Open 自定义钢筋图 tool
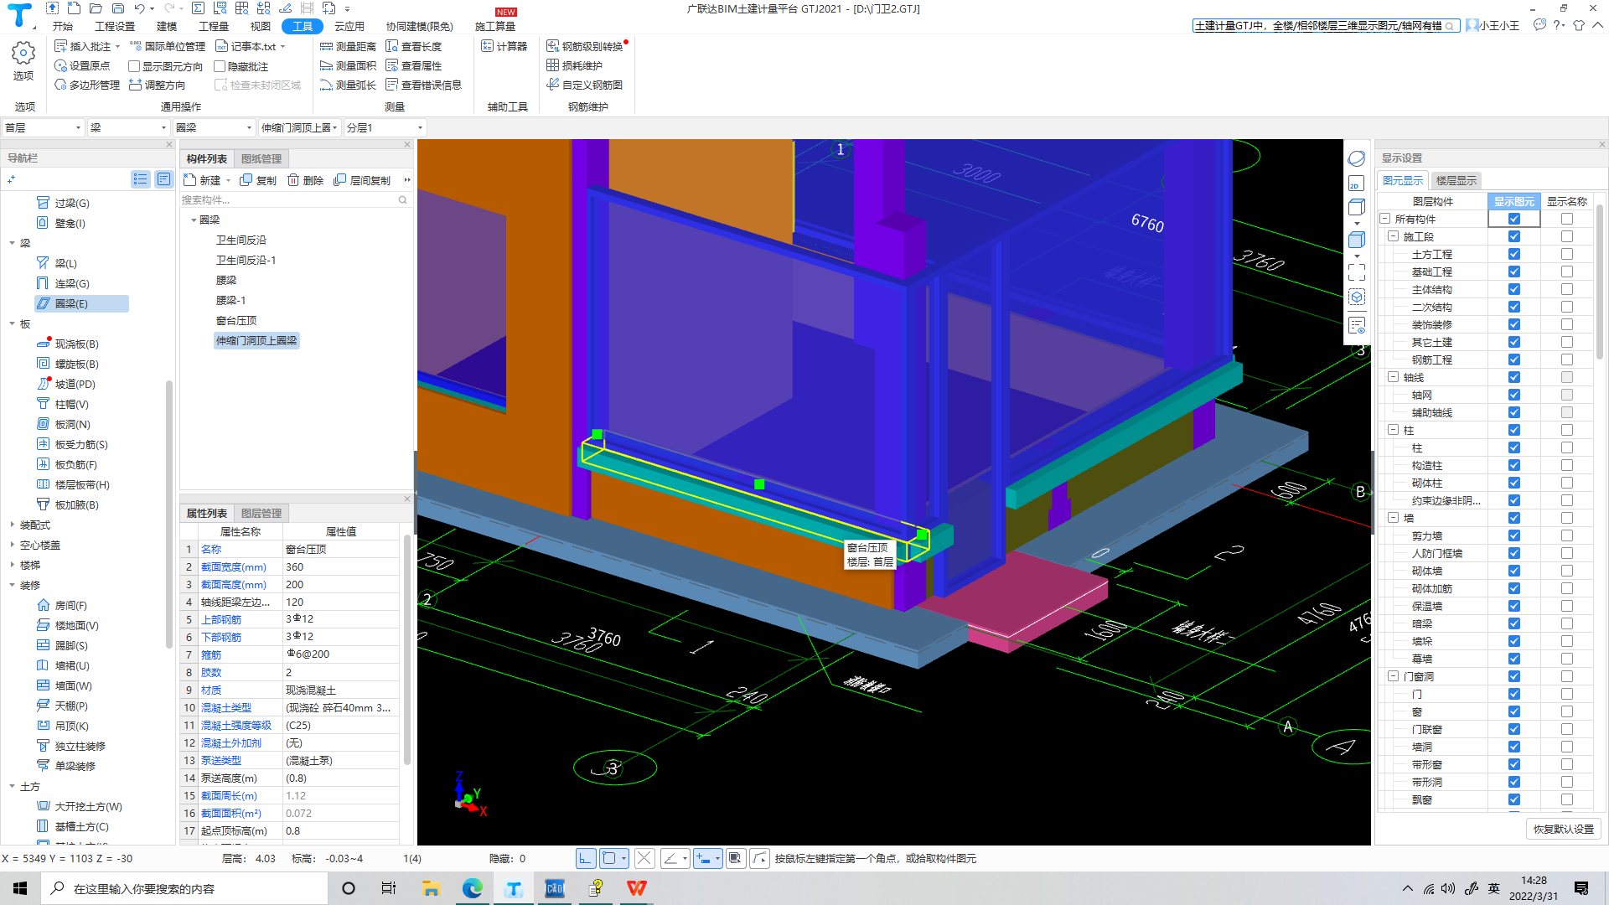Screen dimensions: 1609x905 (x=585, y=85)
